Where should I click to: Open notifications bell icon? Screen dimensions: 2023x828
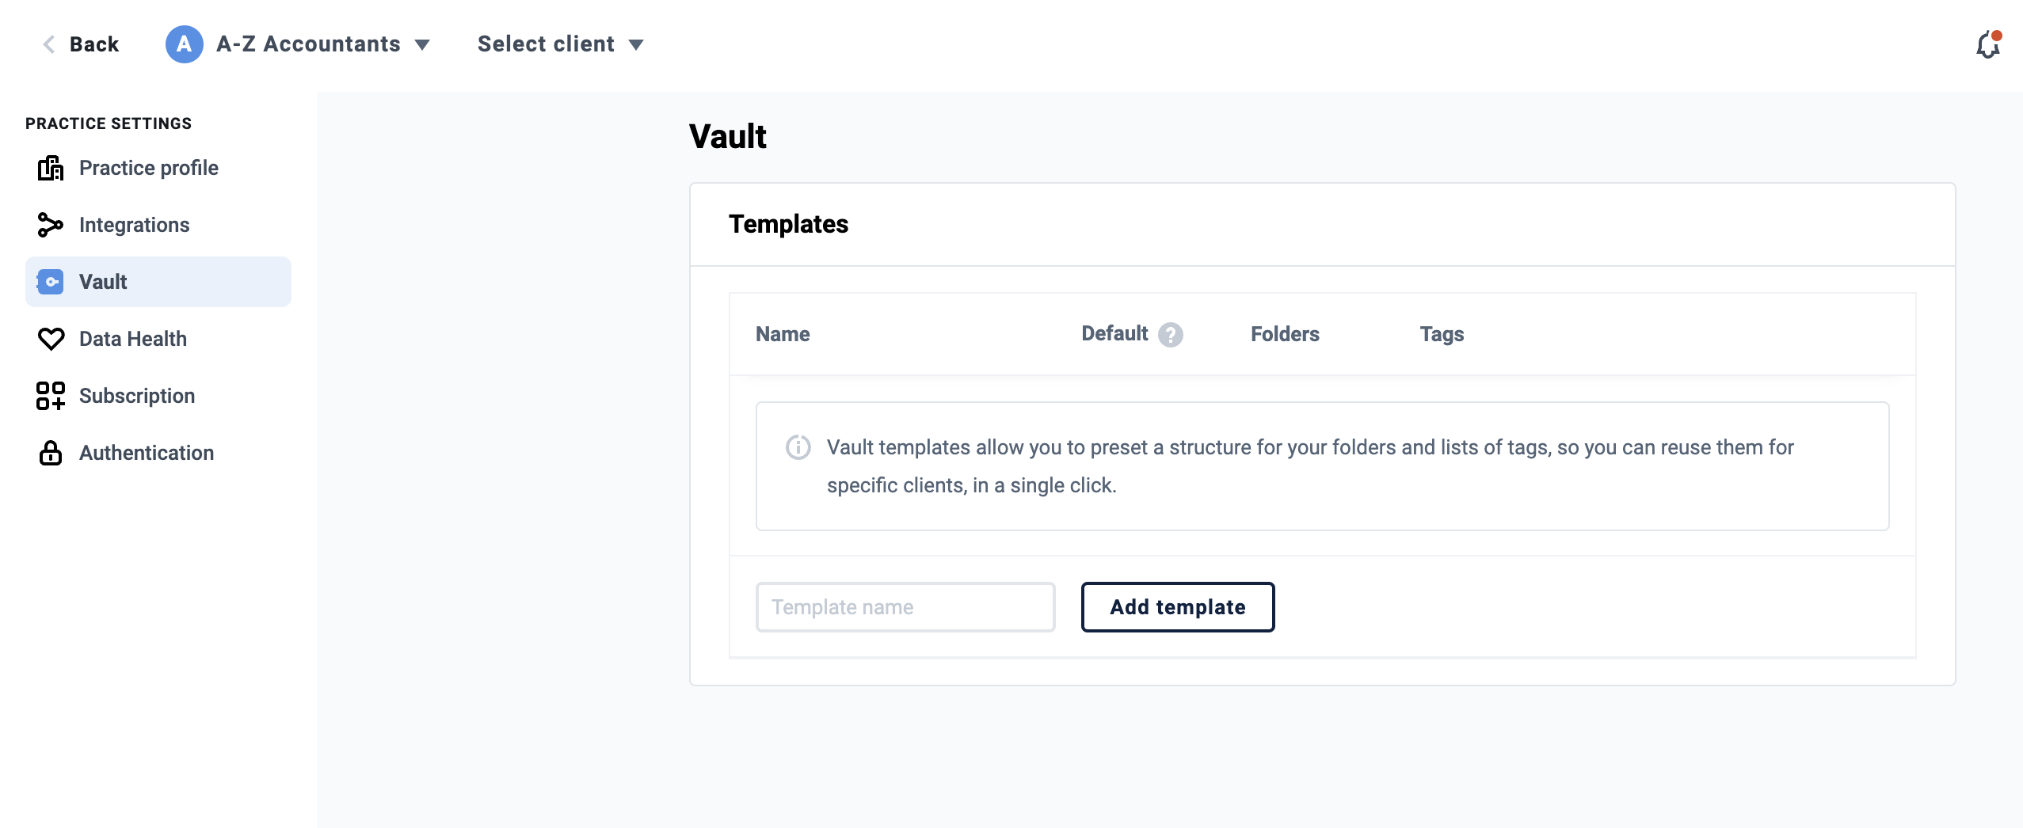coord(1988,45)
